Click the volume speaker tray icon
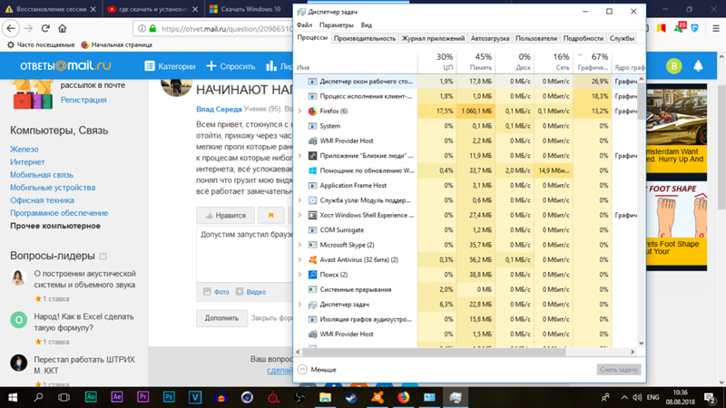 (638, 397)
